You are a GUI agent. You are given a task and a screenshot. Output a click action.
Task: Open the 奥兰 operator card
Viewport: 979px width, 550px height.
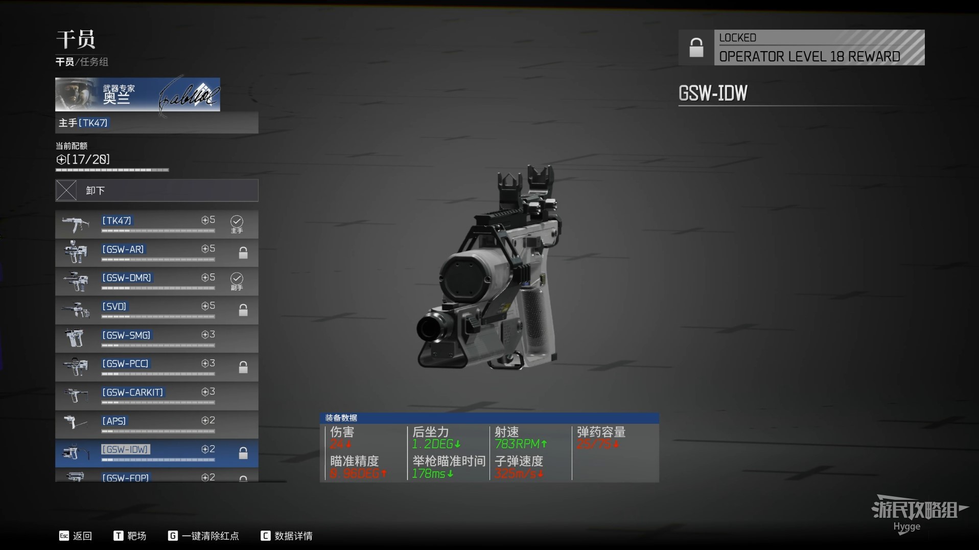point(137,95)
